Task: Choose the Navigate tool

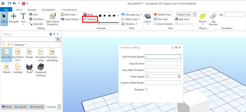Action: point(14,19)
